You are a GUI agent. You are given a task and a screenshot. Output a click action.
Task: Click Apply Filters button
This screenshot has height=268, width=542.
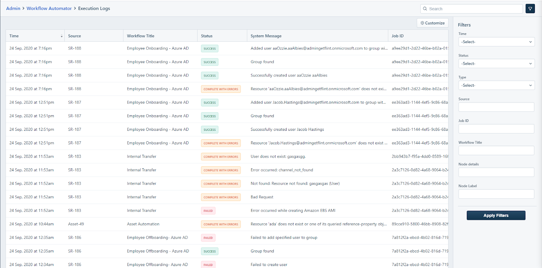[496, 215]
